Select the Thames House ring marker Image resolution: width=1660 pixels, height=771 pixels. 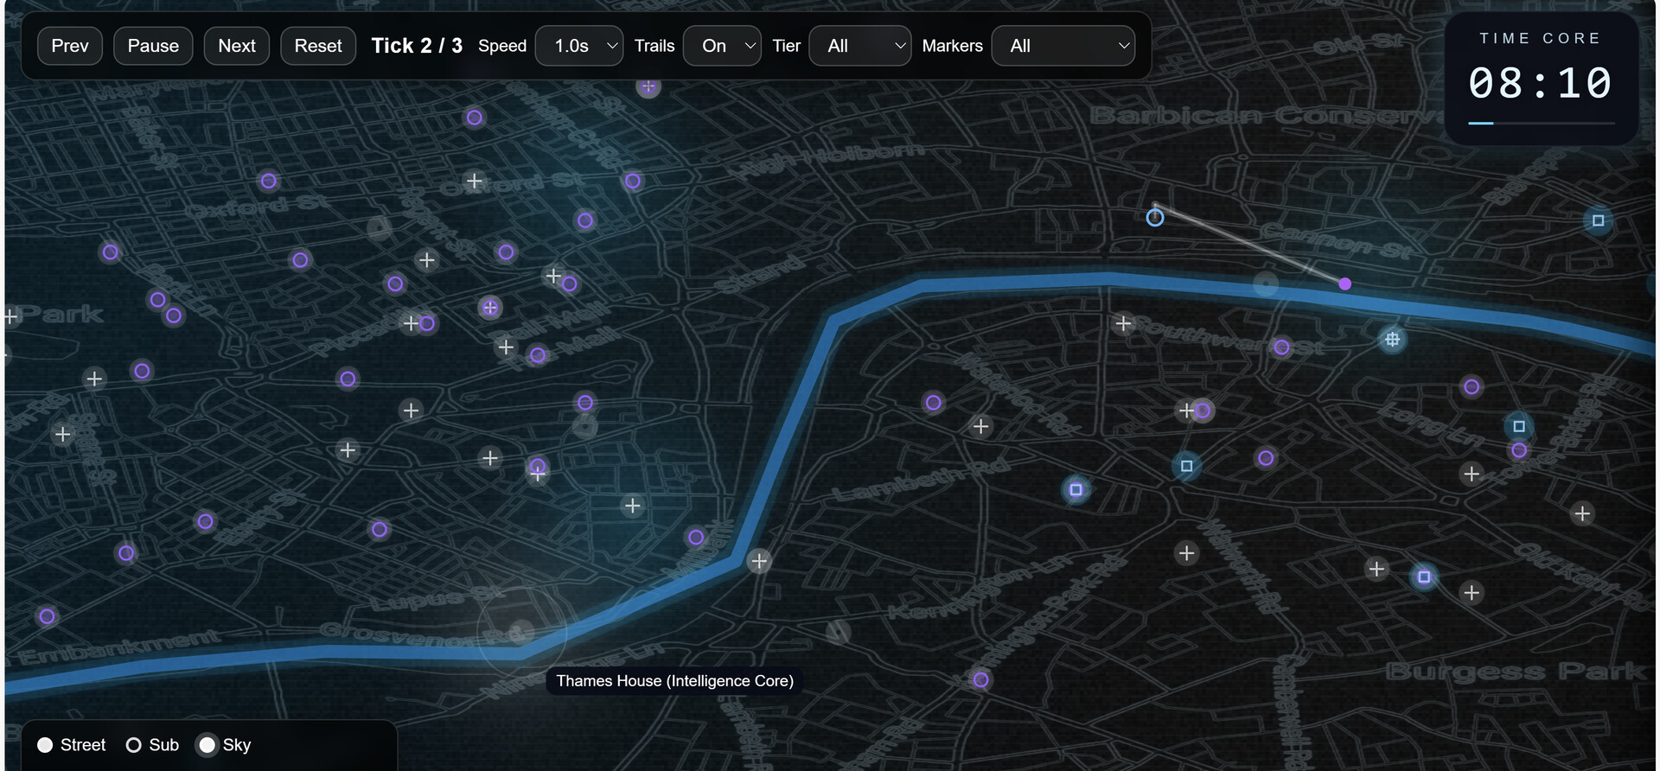tap(521, 632)
